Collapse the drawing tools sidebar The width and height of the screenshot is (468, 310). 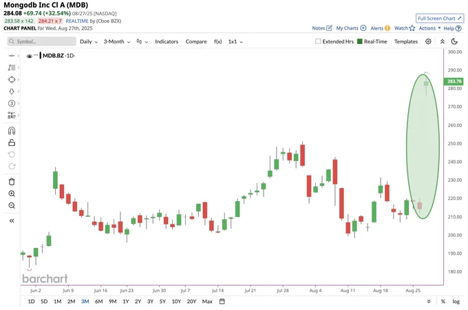click(12, 220)
